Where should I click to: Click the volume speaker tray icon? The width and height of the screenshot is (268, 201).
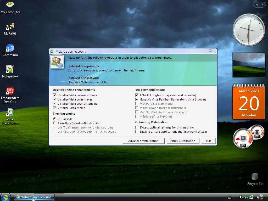[x=241, y=197]
